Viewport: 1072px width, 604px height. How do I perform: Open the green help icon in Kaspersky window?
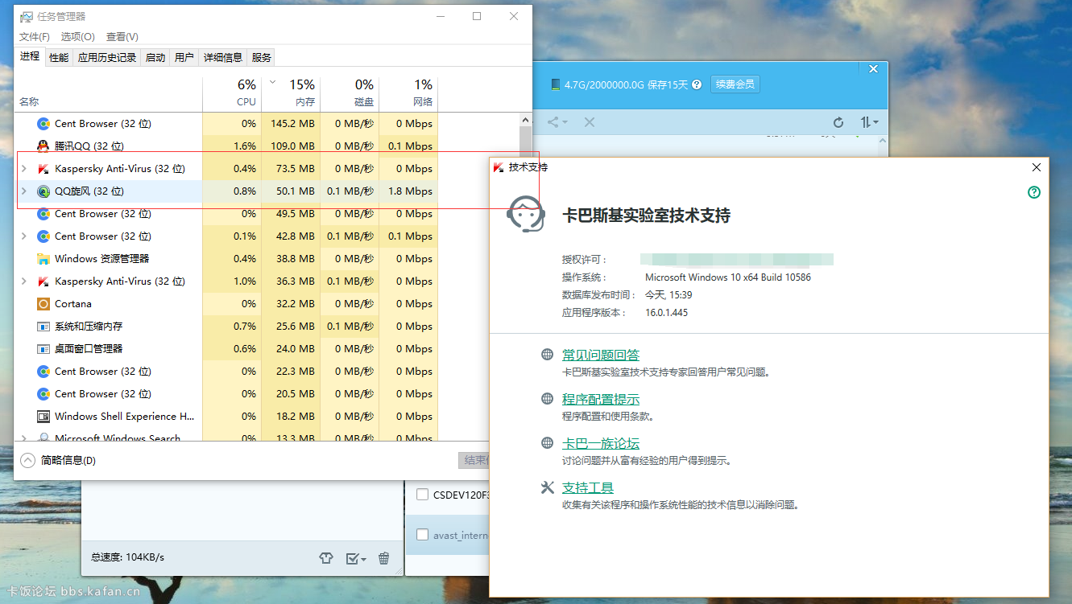click(1034, 192)
